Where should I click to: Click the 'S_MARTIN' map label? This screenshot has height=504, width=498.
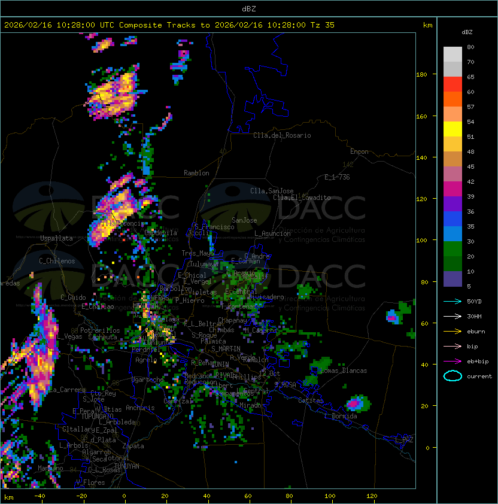point(226,349)
